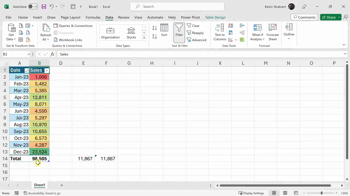Collapse the ribbon with chevron
This screenshot has height=196, width=350.
[x=344, y=45]
